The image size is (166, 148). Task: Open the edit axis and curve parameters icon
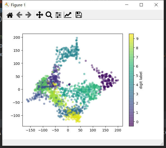(x=67, y=15)
